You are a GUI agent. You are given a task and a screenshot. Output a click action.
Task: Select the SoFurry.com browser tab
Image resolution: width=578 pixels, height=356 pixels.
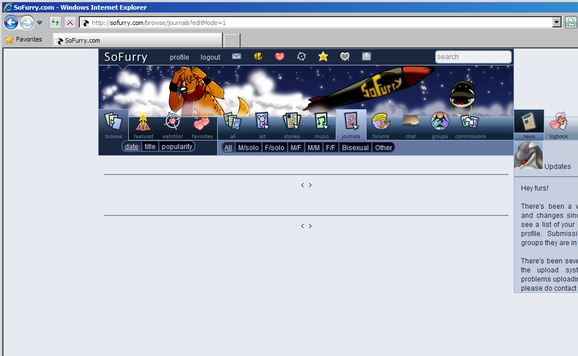[138, 40]
